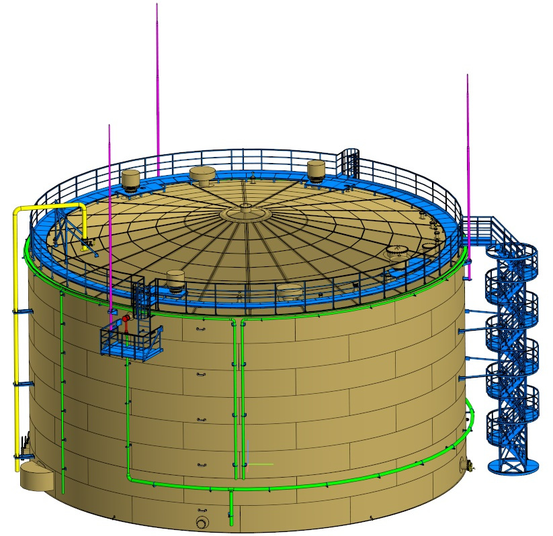Select the magenta lightning rod beside the staircase
This screenshot has width=553, height=536.
pos(468,168)
